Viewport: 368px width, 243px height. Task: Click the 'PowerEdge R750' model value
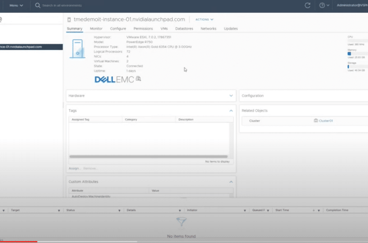[139, 42]
